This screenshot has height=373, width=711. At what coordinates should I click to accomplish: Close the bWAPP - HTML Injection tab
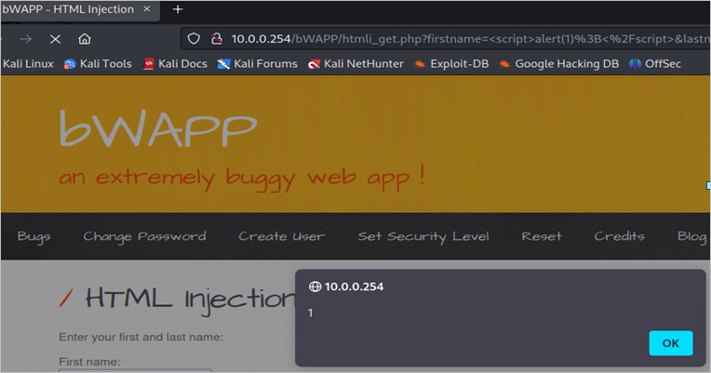click(x=147, y=9)
